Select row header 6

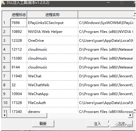[x=6, y=67]
